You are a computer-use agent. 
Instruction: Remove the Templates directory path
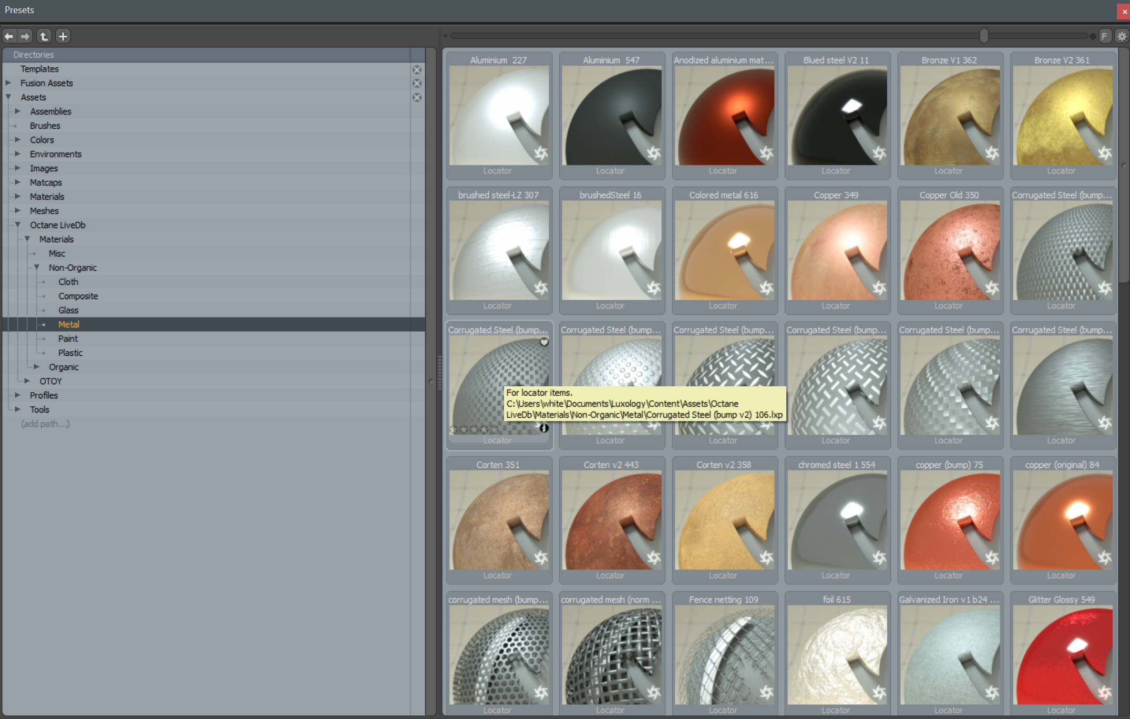[x=417, y=69]
